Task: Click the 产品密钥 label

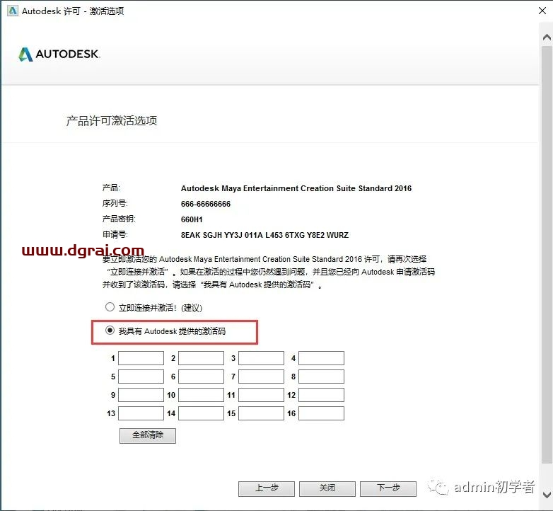Action: click(119, 219)
